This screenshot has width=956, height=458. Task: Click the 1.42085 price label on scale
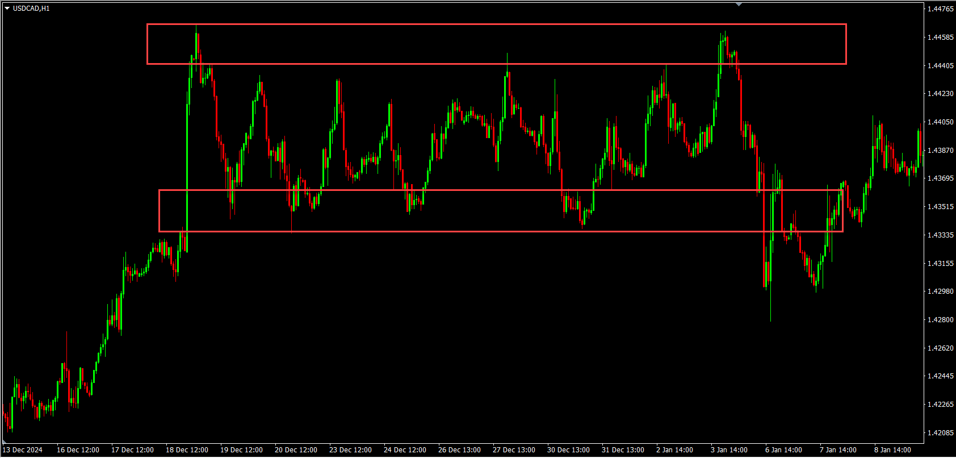click(x=940, y=433)
